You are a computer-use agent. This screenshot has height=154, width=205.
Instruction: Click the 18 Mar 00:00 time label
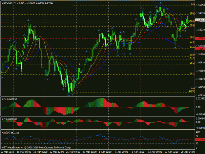coord(40,152)
